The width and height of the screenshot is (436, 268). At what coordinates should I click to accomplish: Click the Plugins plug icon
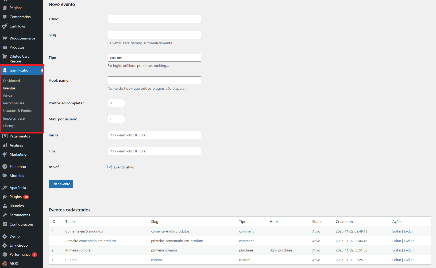(x=5, y=197)
